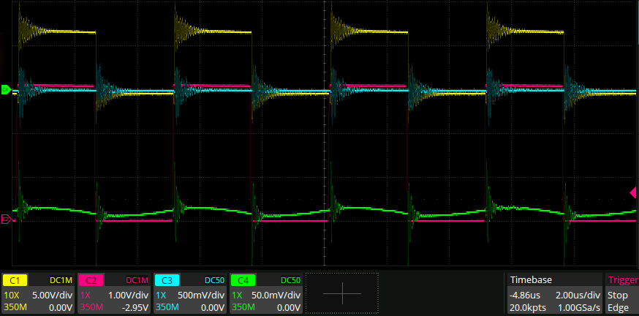The image size is (639, 316).
Task: Click the plus icon to add a channel
Action: point(341,293)
